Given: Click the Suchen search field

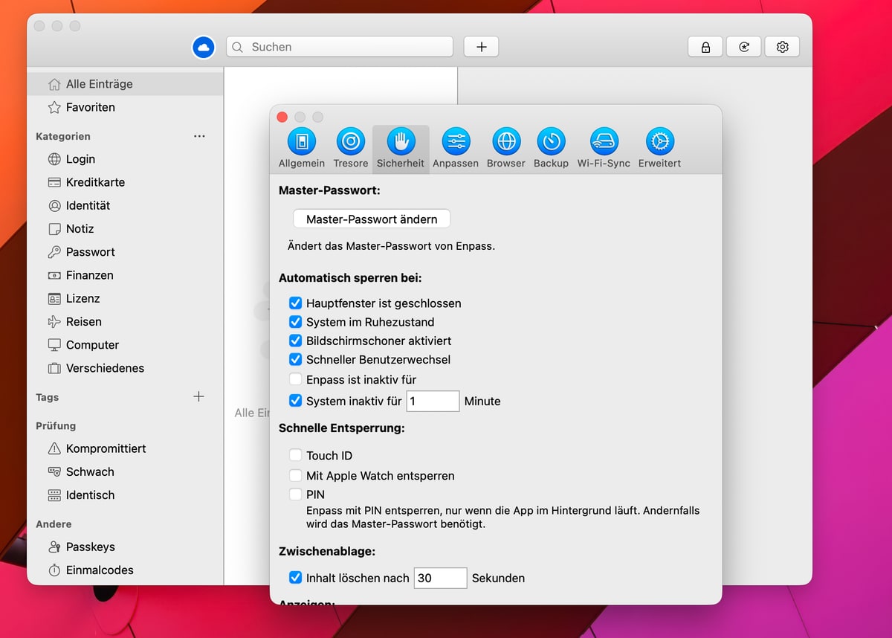Looking at the screenshot, I should click(x=340, y=47).
